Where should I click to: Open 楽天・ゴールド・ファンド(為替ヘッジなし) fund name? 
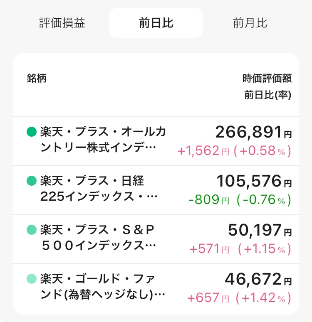[x=102, y=287]
